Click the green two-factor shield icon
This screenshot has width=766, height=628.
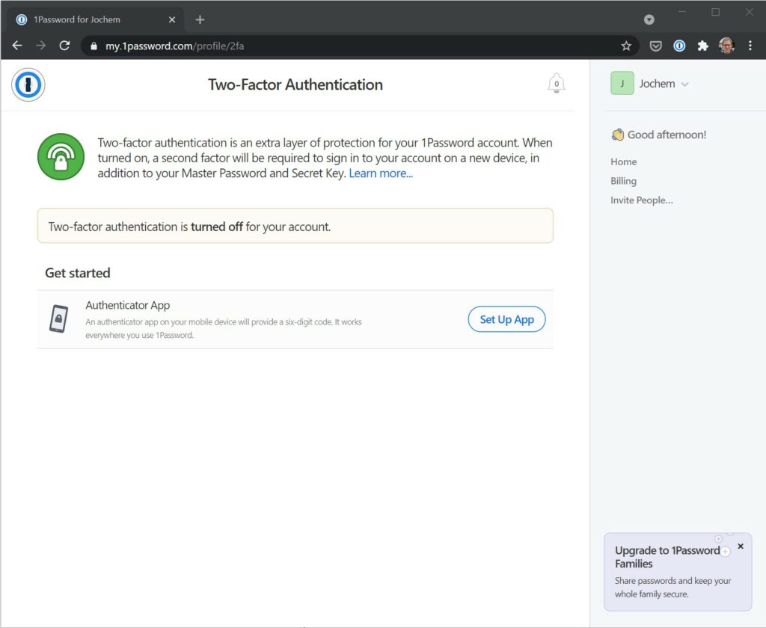(x=61, y=157)
